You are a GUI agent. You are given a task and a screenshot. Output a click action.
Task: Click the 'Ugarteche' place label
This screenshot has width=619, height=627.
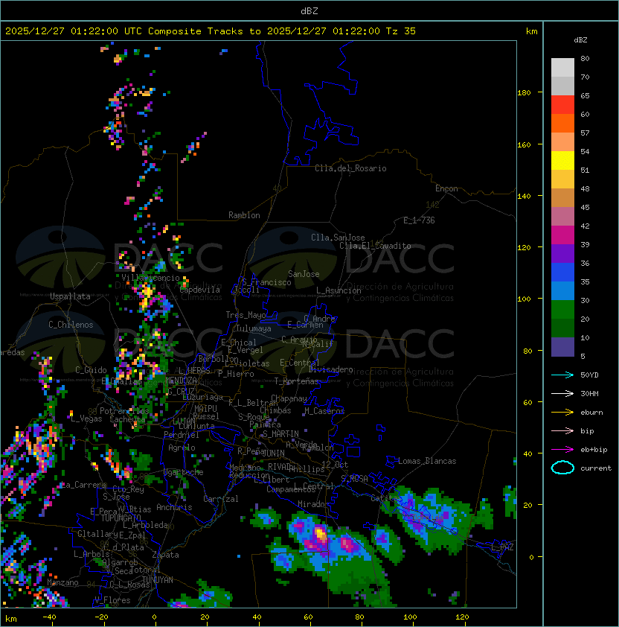pyautogui.click(x=184, y=472)
